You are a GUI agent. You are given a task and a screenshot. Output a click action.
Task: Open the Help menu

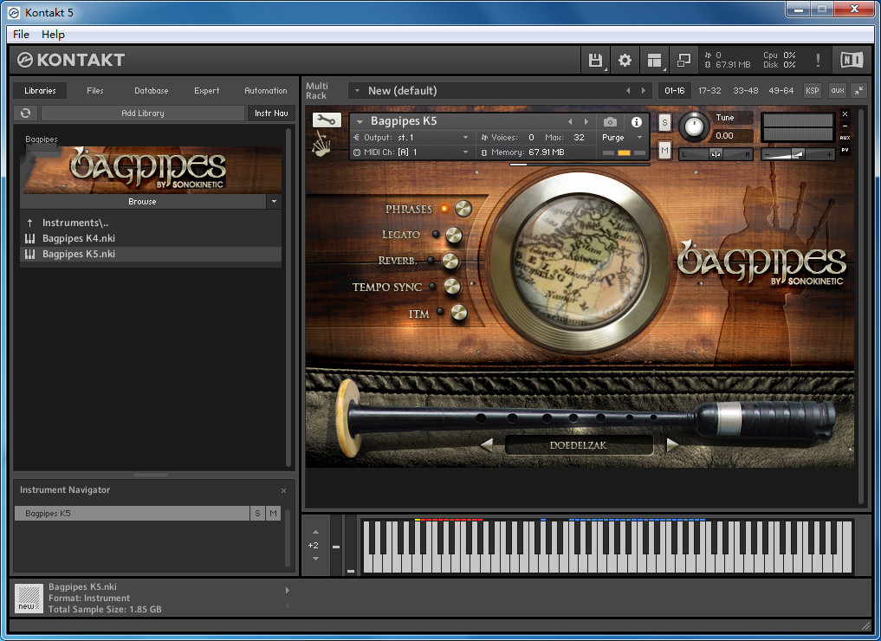(x=54, y=35)
